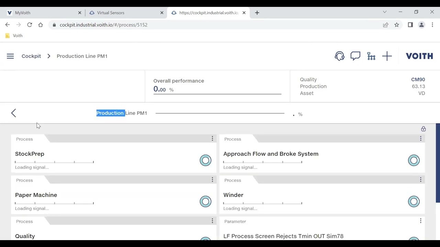Click the 63.13 production value

click(x=418, y=86)
